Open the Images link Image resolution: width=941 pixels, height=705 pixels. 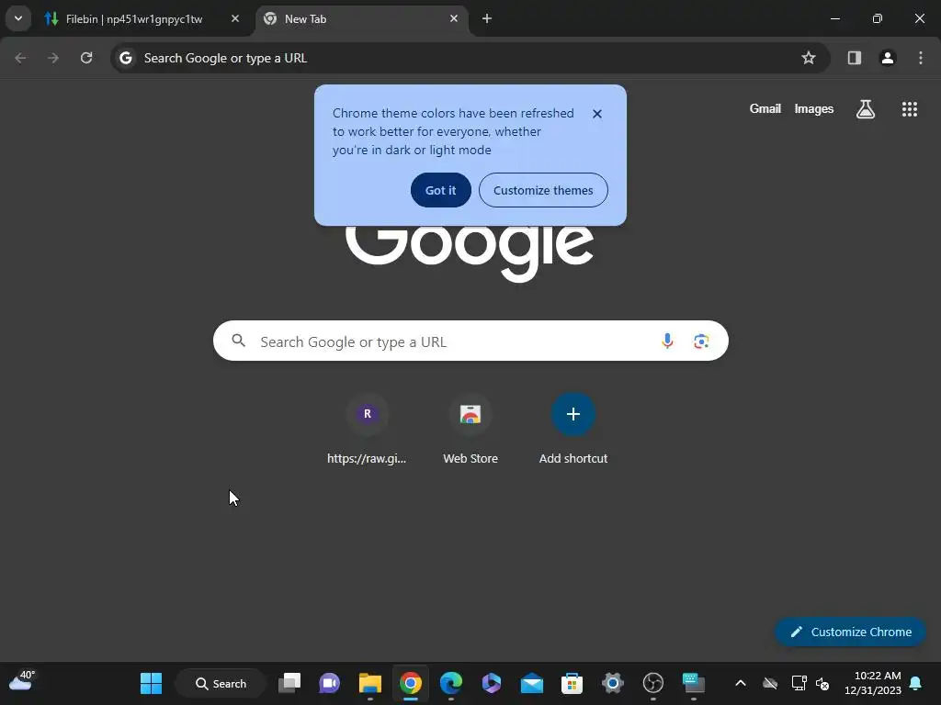[814, 108]
